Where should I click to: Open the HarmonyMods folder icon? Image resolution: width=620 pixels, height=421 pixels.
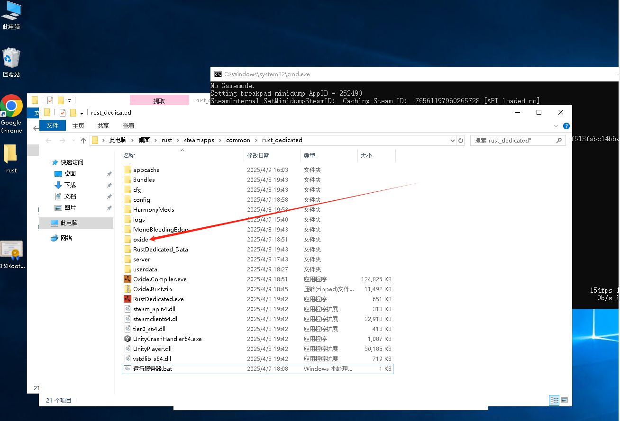128,209
